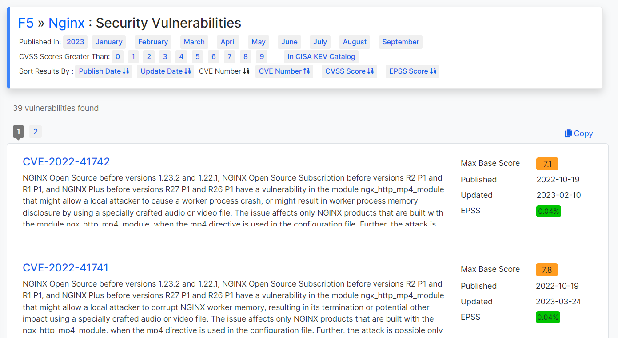618x338 pixels.
Task: Select the 39 vulnerabilities found text
Action: (56, 108)
